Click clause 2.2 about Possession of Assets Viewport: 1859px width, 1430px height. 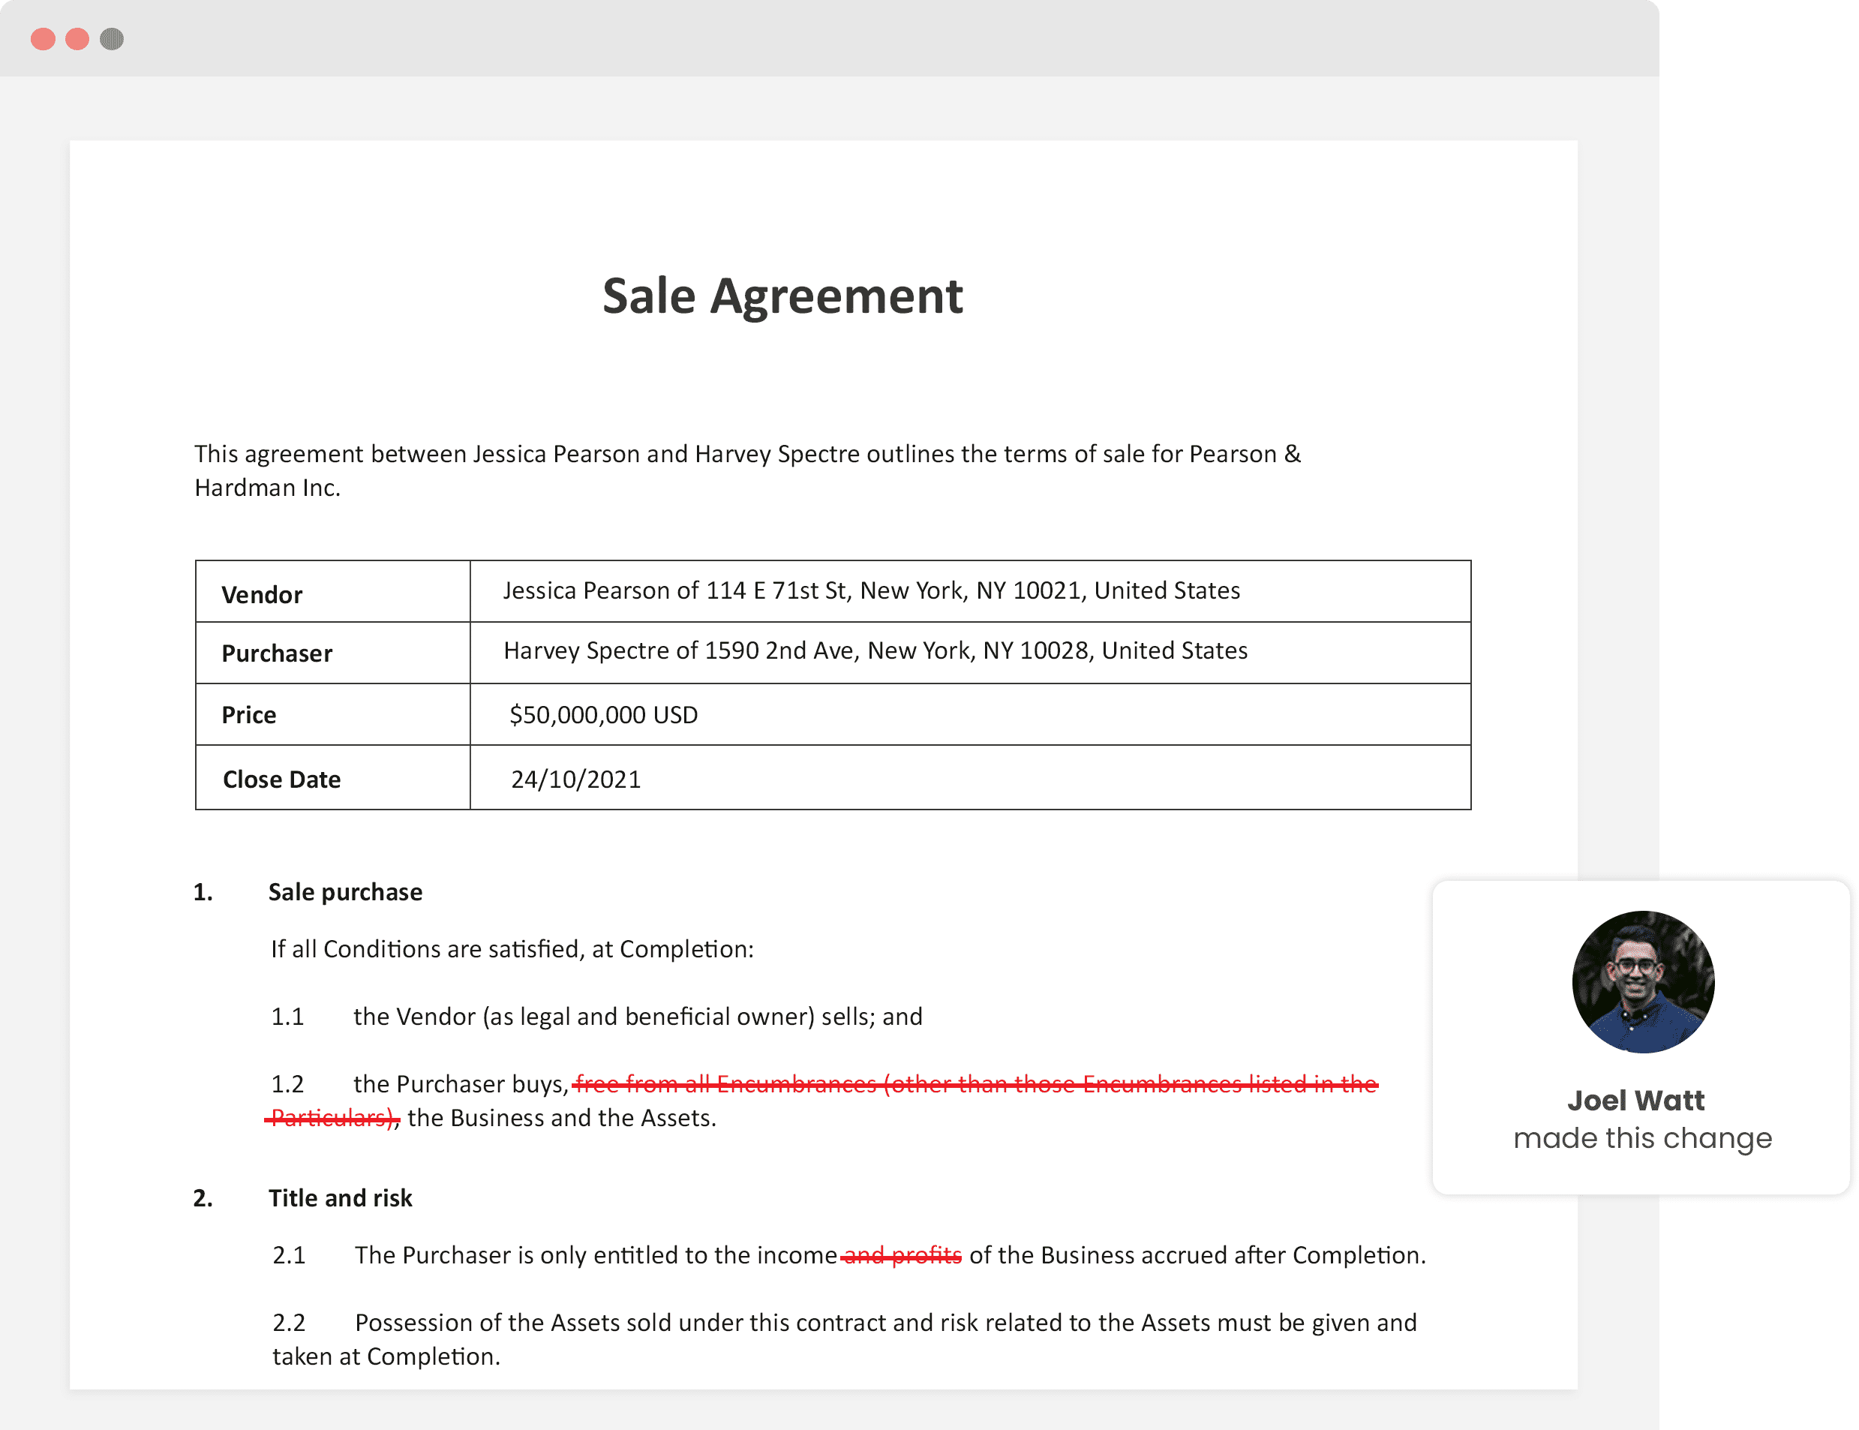click(x=845, y=1339)
